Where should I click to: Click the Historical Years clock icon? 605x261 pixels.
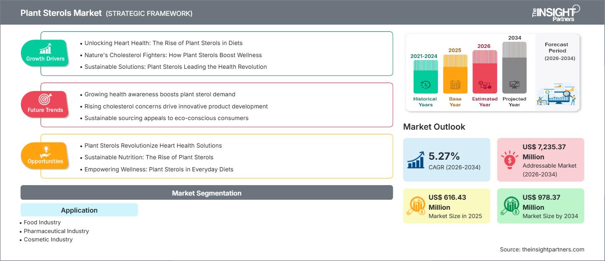click(425, 85)
